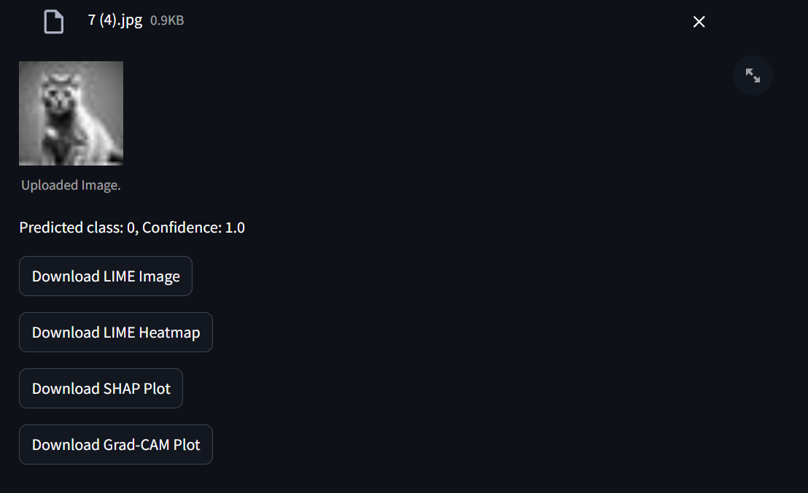This screenshot has width=808, height=493.
Task: Click the arrows inside the round fullscreen button
Action: coord(753,75)
